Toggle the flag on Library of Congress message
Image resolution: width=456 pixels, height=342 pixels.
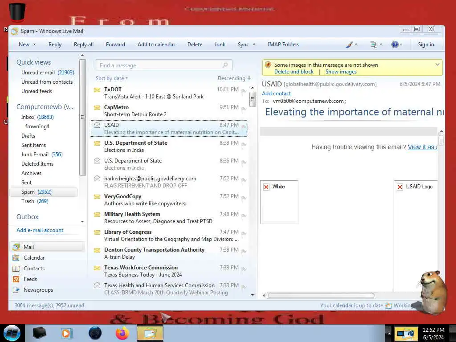tap(244, 234)
